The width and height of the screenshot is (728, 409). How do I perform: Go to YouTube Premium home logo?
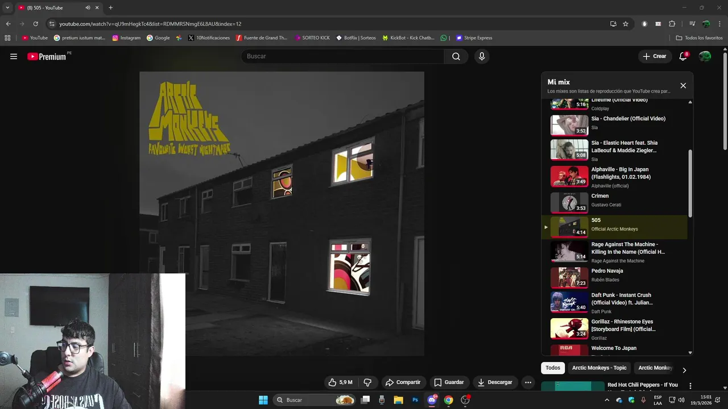point(47,56)
